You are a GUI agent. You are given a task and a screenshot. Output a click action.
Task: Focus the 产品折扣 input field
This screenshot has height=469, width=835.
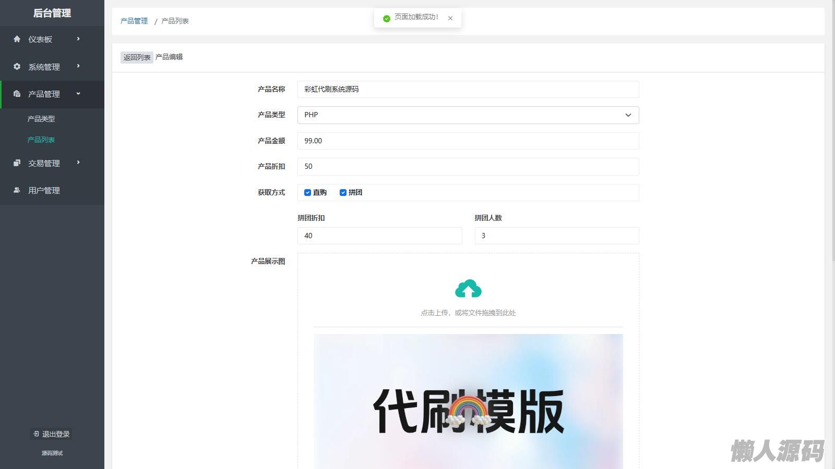[468, 166]
